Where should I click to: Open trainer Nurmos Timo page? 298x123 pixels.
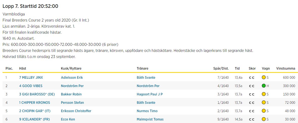[x=147, y=111]
